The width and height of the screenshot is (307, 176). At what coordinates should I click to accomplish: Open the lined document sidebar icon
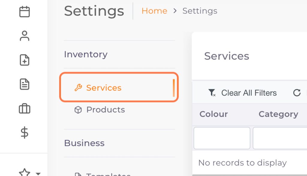pyautogui.click(x=24, y=84)
